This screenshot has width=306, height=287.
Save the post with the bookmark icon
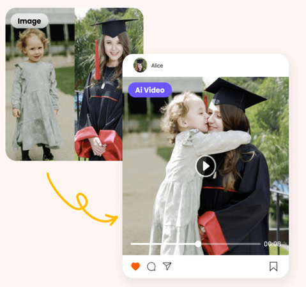click(273, 267)
